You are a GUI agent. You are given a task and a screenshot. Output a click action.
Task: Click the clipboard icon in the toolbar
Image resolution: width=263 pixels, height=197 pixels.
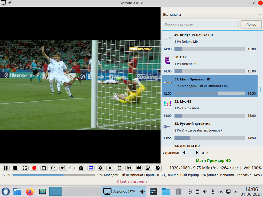coord(119,168)
